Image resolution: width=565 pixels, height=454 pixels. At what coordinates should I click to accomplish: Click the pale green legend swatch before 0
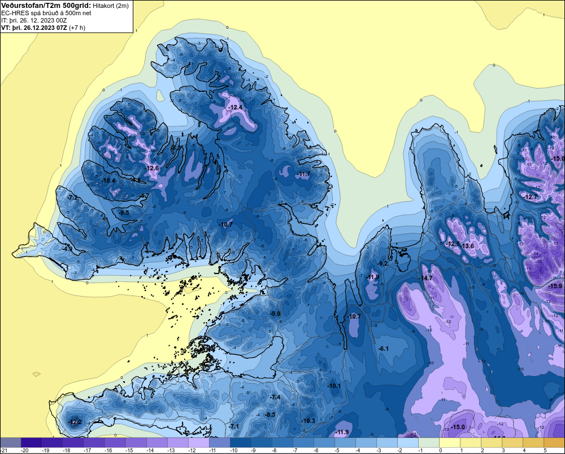click(429, 443)
